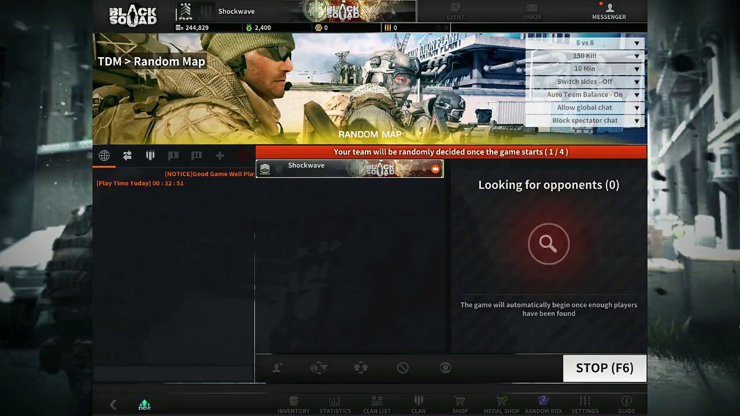740x416 pixels.
Task: Open the Medal Shop
Action: coord(502,404)
